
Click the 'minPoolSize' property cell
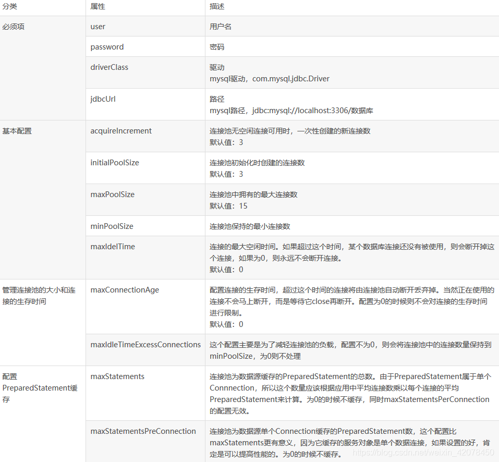tap(145, 226)
